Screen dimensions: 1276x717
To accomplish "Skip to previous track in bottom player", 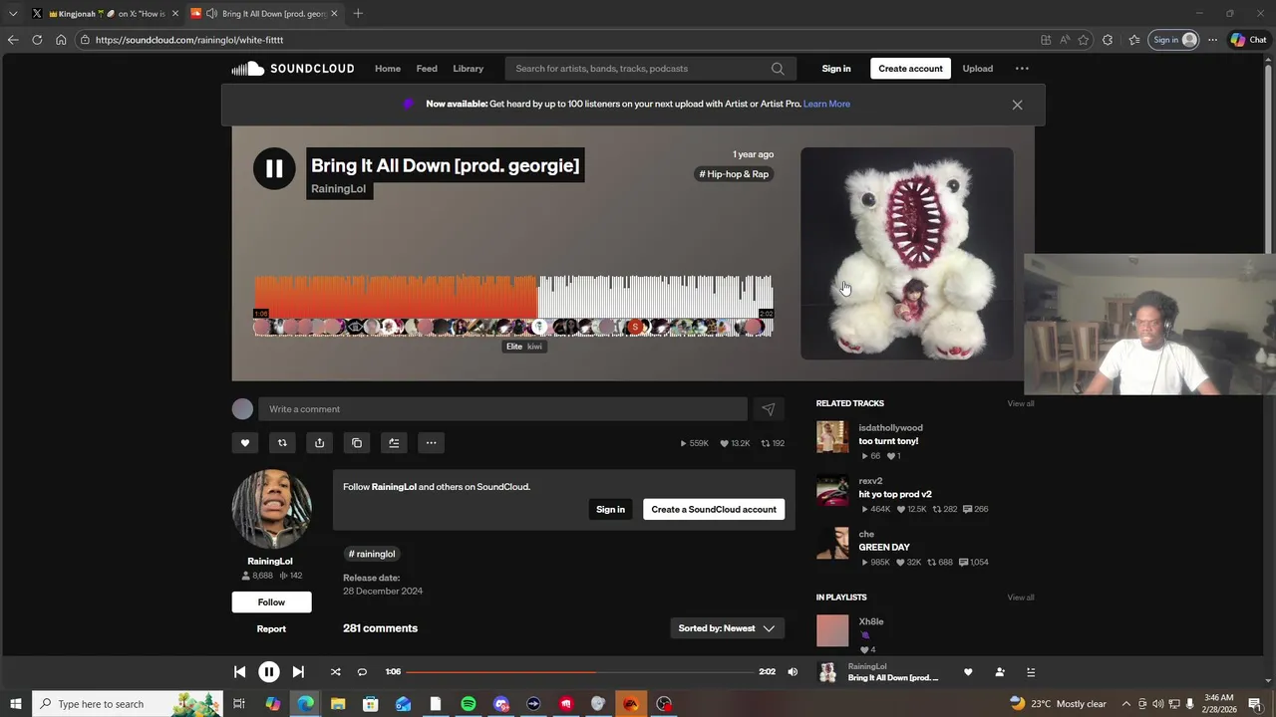I will [239, 672].
